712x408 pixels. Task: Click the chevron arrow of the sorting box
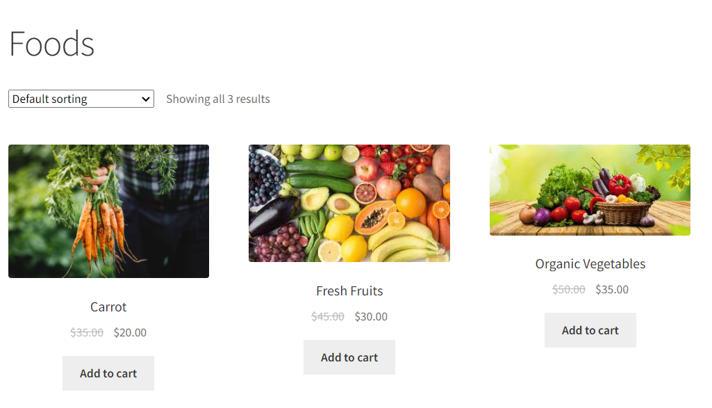tap(145, 99)
